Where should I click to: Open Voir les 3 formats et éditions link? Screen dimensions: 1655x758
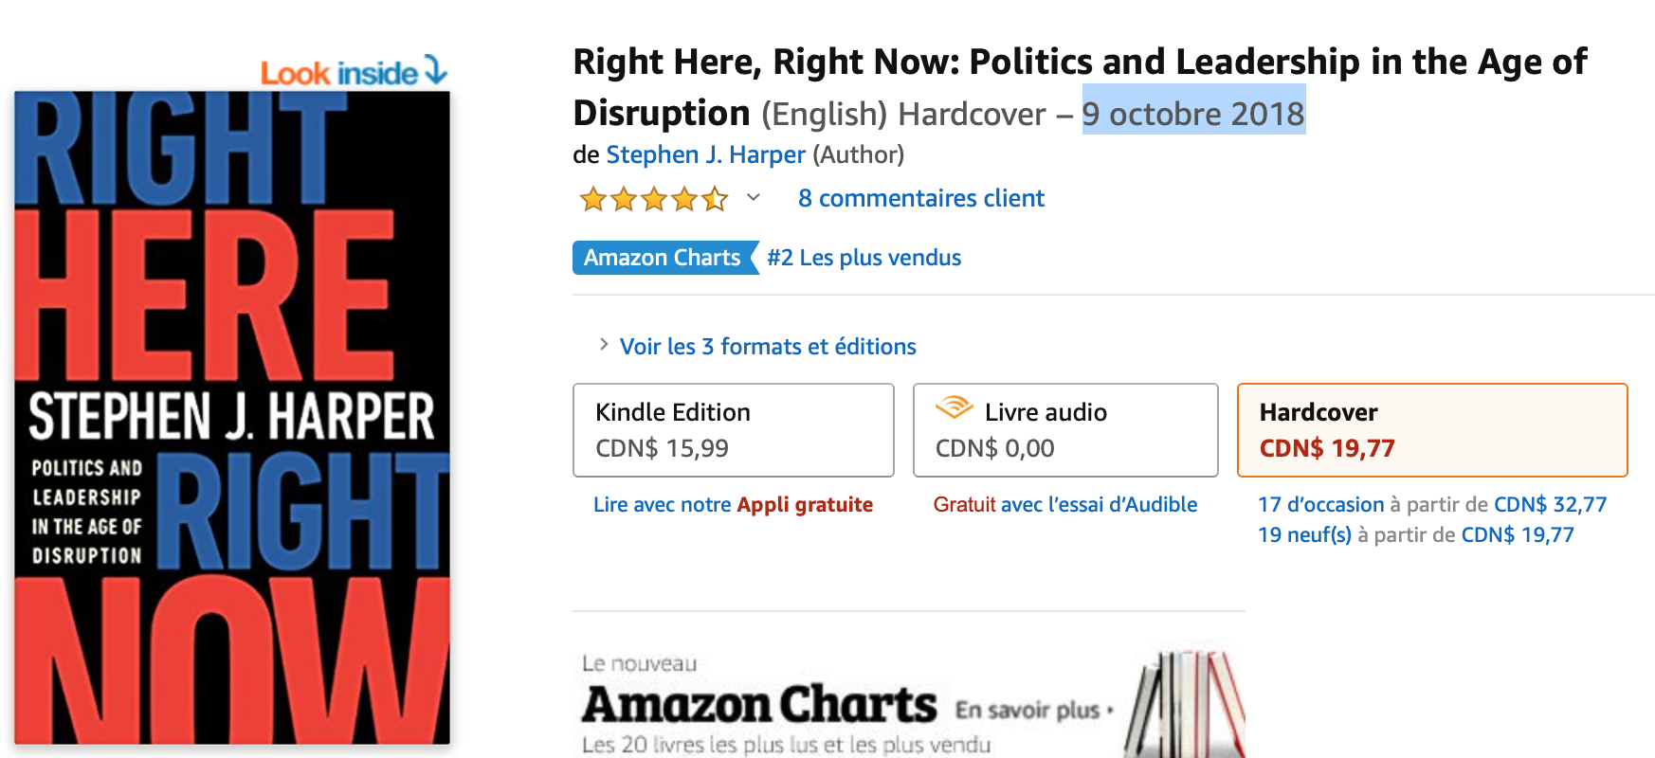pyautogui.click(x=768, y=347)
